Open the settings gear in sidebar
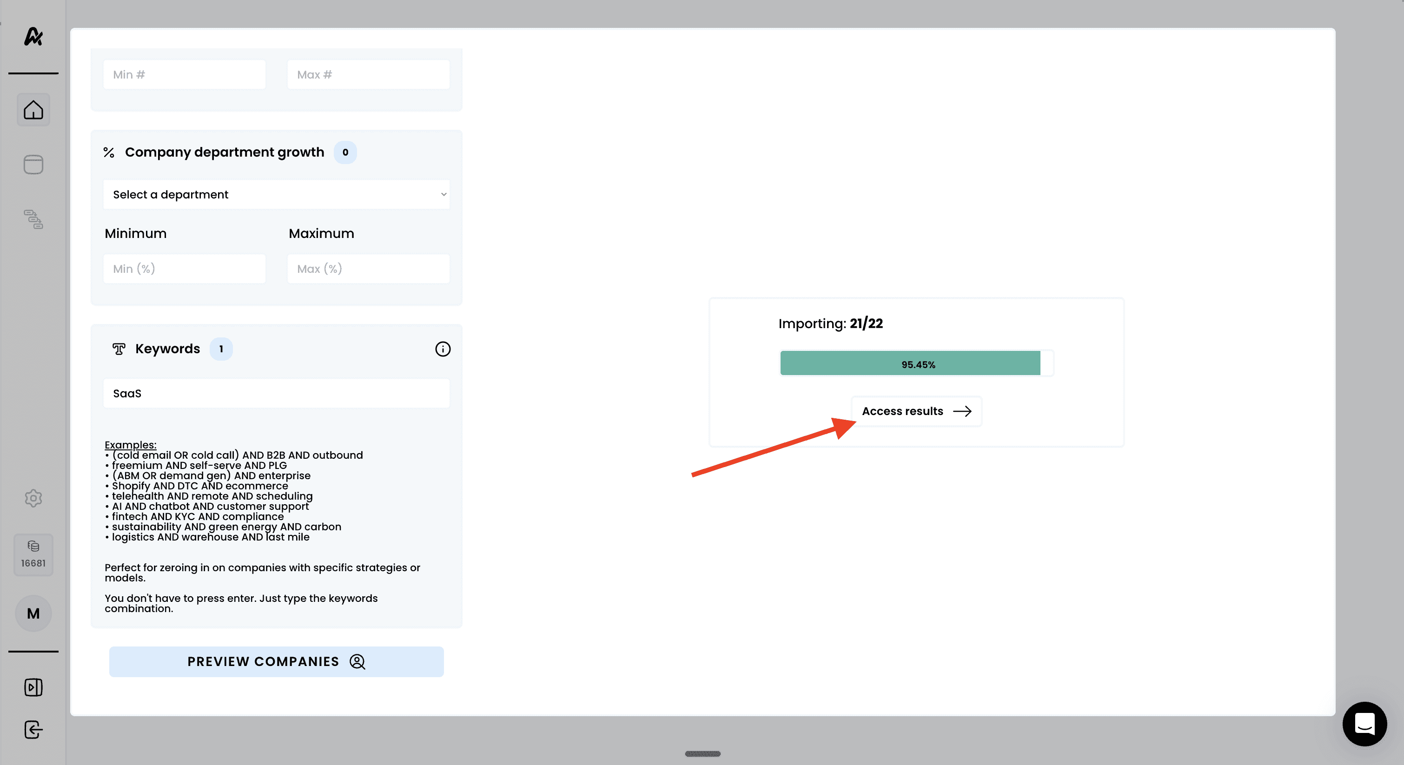 coord(33,498)
